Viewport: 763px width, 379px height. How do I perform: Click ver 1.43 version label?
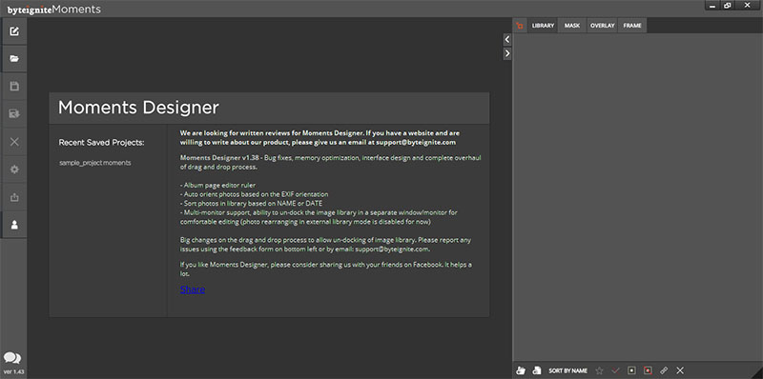[x=13, y=372]
